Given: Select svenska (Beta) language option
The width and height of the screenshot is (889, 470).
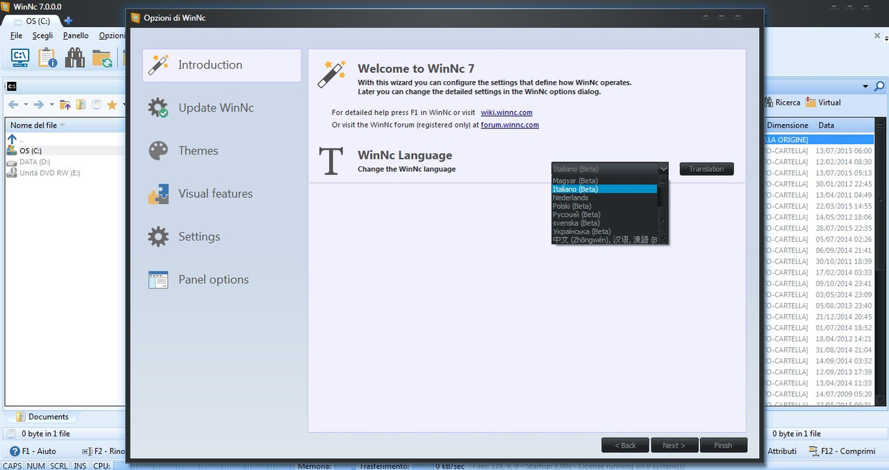Looking at the screenshot, I should tap(604, 223).
